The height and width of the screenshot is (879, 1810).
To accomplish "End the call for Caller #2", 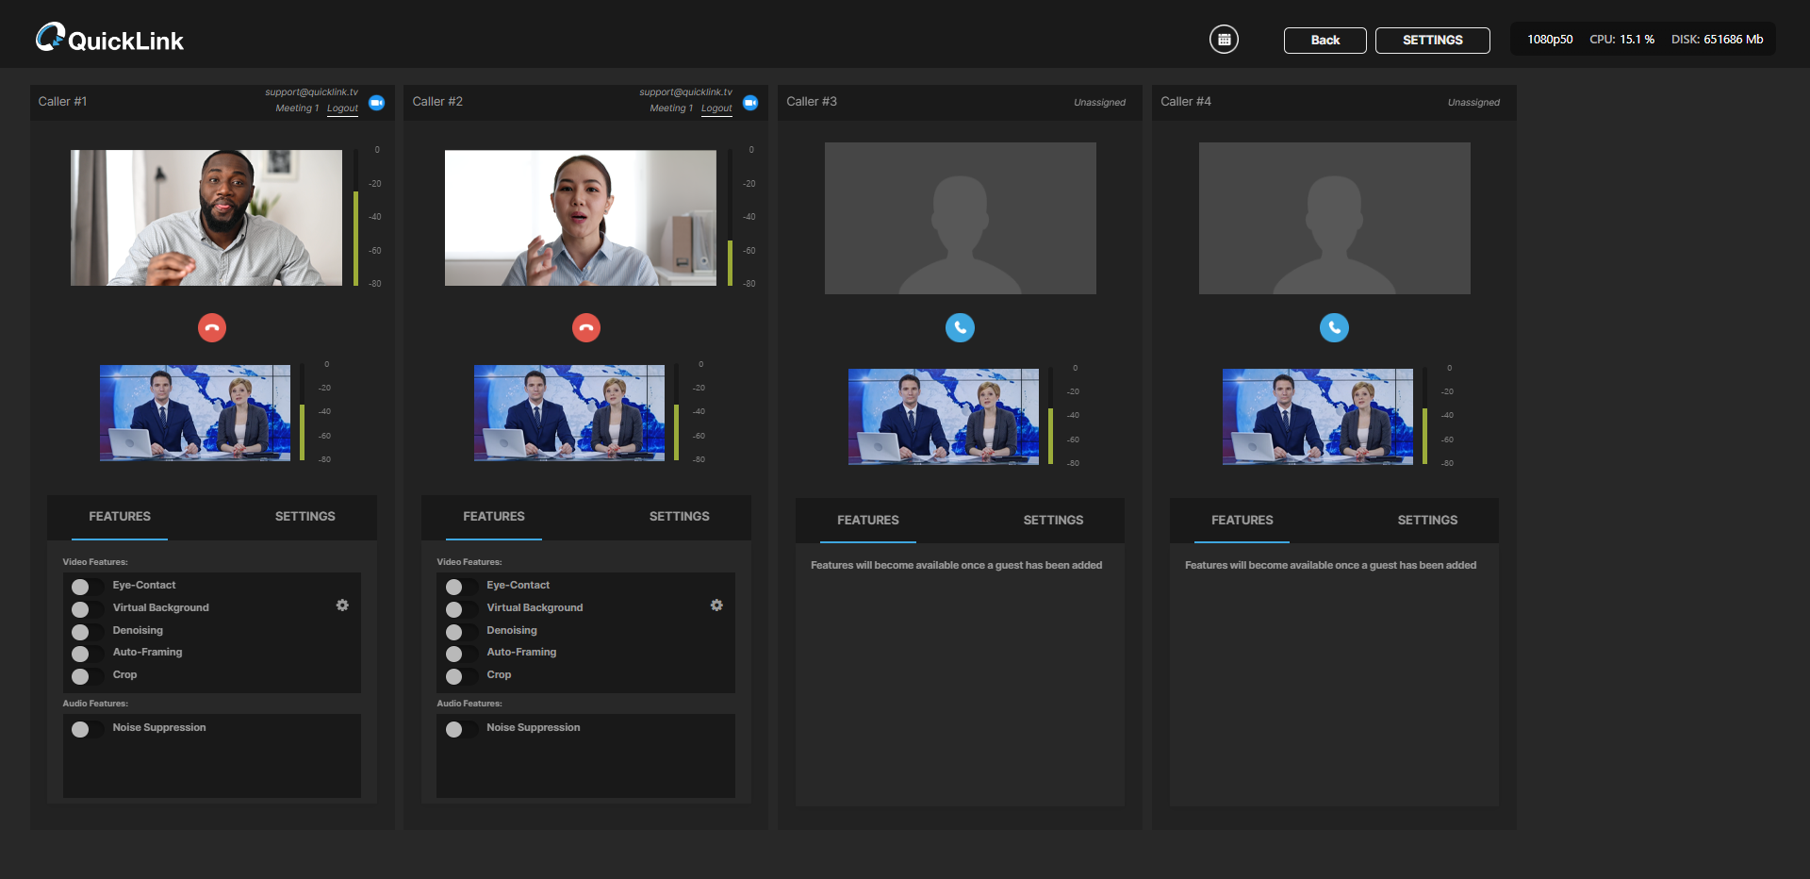I will 586,327.
